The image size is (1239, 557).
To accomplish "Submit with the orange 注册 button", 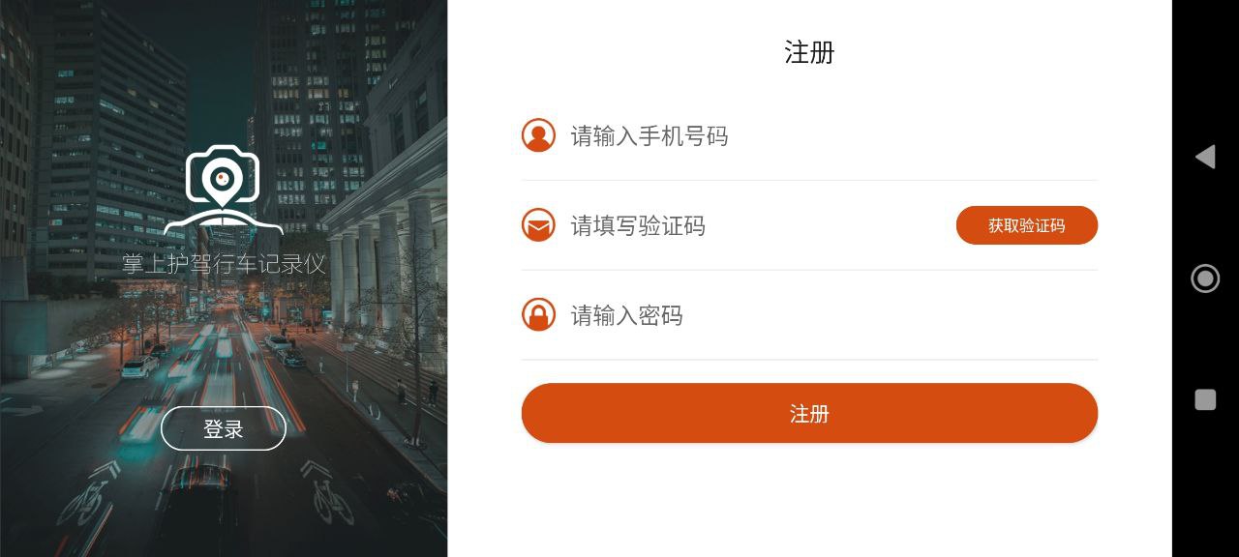I will click(809, 413).
